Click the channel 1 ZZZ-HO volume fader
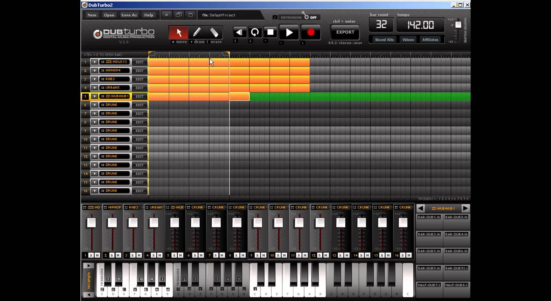 [91, 222]
